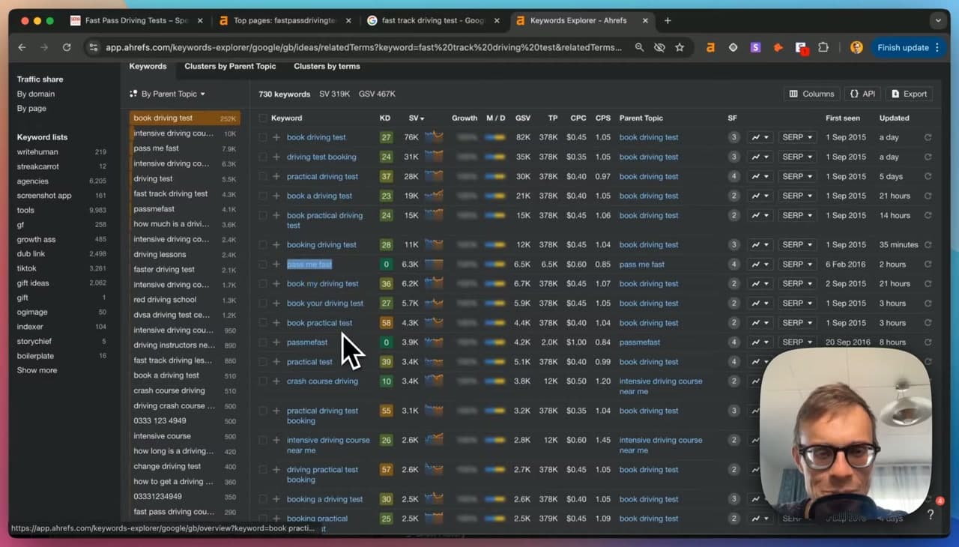Export the keyword list

(908, 94)
